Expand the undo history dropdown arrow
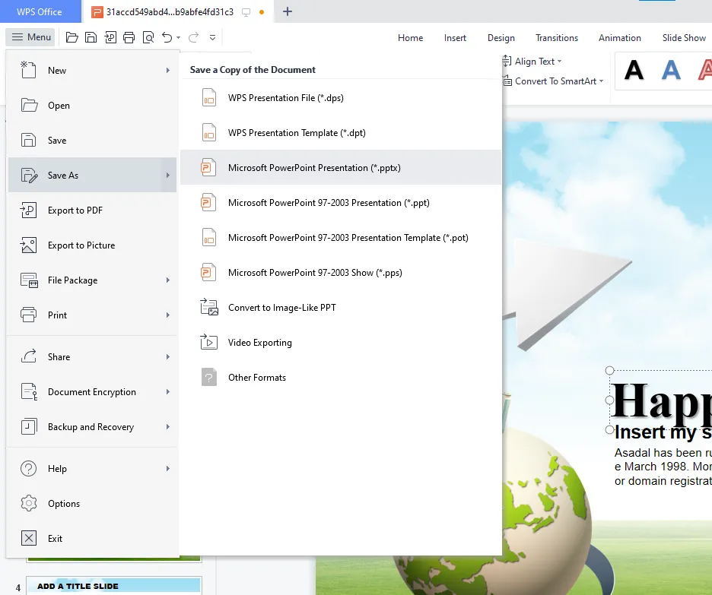This screenshot has width=712, height=595. point(179,37)
